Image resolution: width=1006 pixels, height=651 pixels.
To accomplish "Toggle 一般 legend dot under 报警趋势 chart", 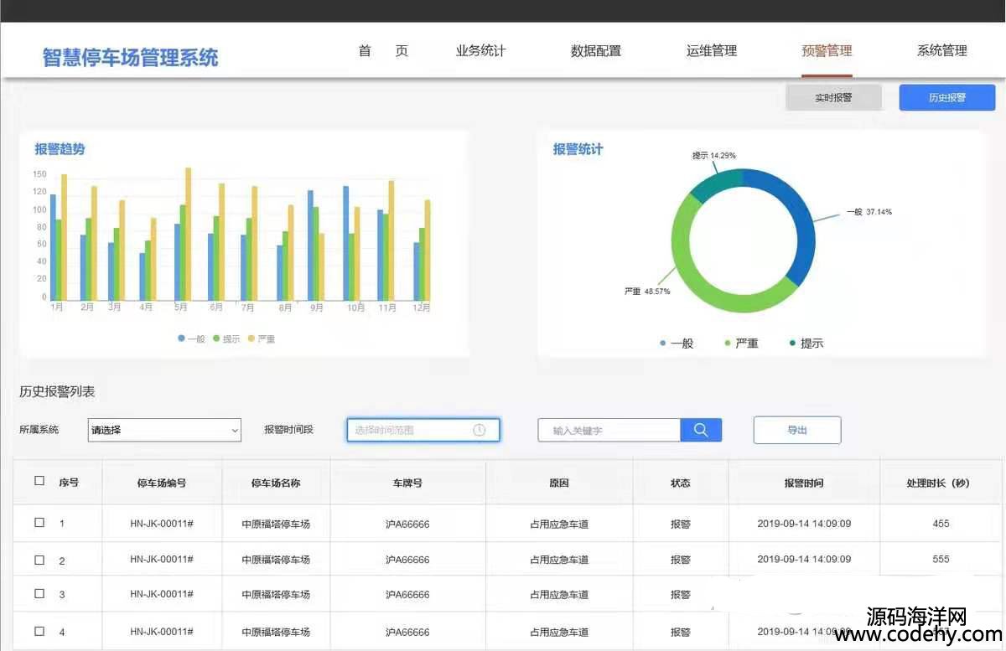I will (x=182, y=338).
